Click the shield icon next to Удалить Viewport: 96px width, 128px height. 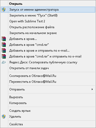(4, 117)
